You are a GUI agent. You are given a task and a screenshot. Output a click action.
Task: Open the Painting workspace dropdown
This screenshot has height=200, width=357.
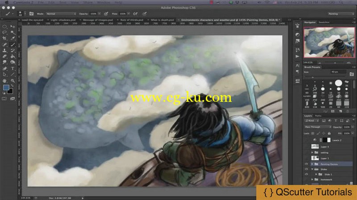[341, 14]
